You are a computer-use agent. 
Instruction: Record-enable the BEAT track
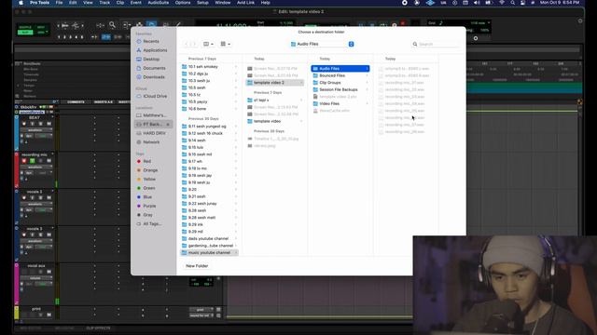click(24, 124)
